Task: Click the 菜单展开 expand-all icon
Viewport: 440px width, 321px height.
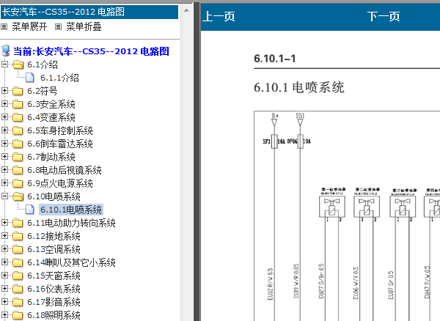Action: (x=4, y=27)
